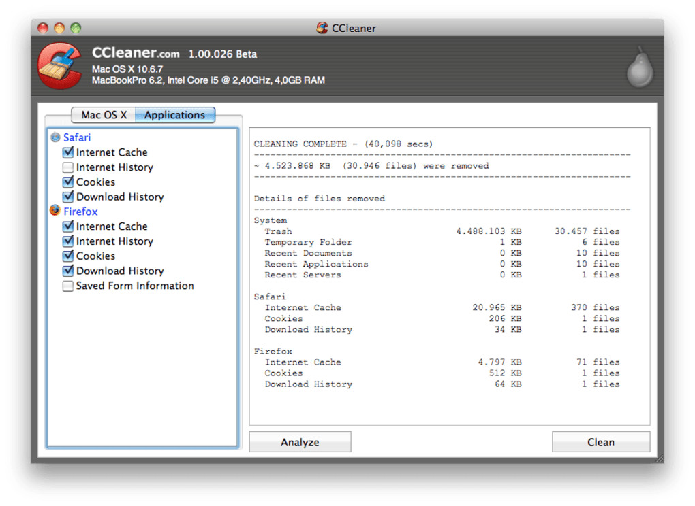Toggle Firefox Download History checkbox
The width and height of the screenshot is (695, 506).
pyautogui.click(x=68, y=271)
